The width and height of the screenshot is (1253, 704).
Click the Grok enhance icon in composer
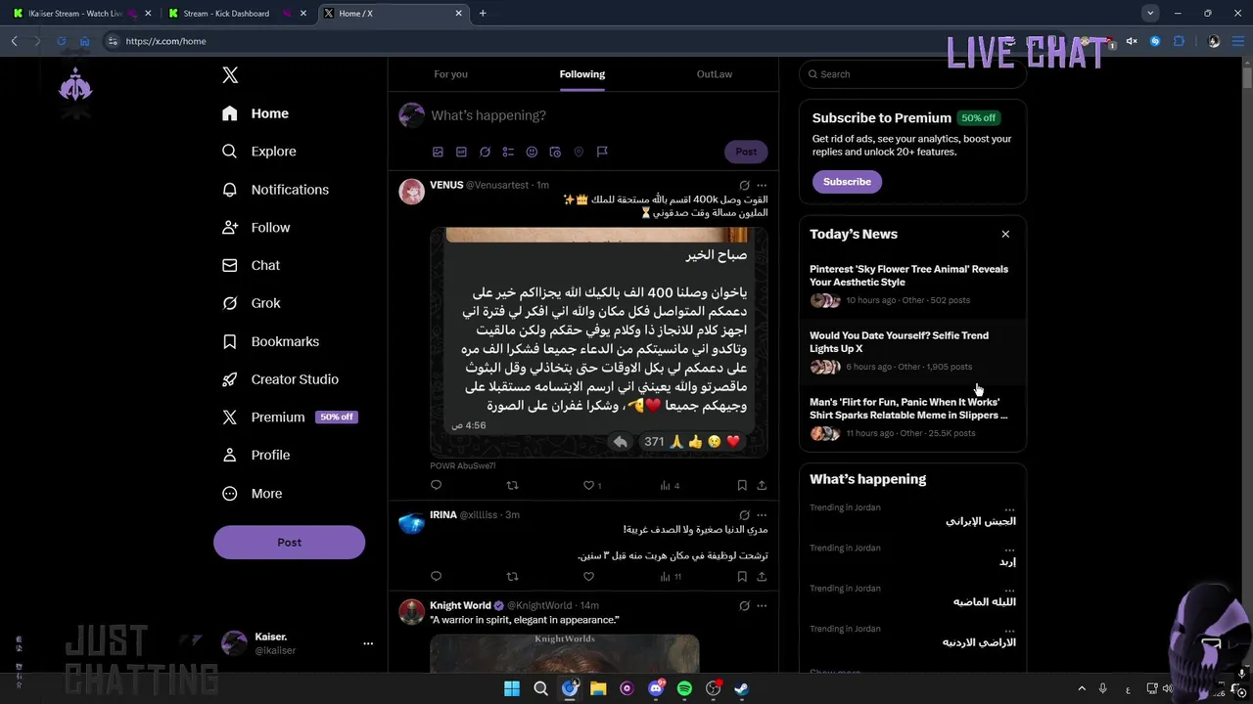[x=485, y=152]
